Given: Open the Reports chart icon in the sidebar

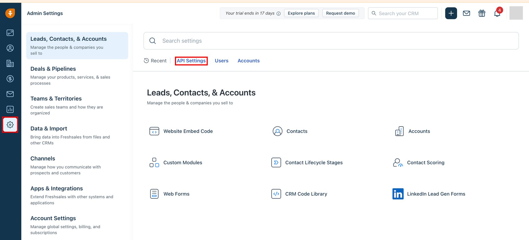Looking at the screenshot, I should click(10, 109).
